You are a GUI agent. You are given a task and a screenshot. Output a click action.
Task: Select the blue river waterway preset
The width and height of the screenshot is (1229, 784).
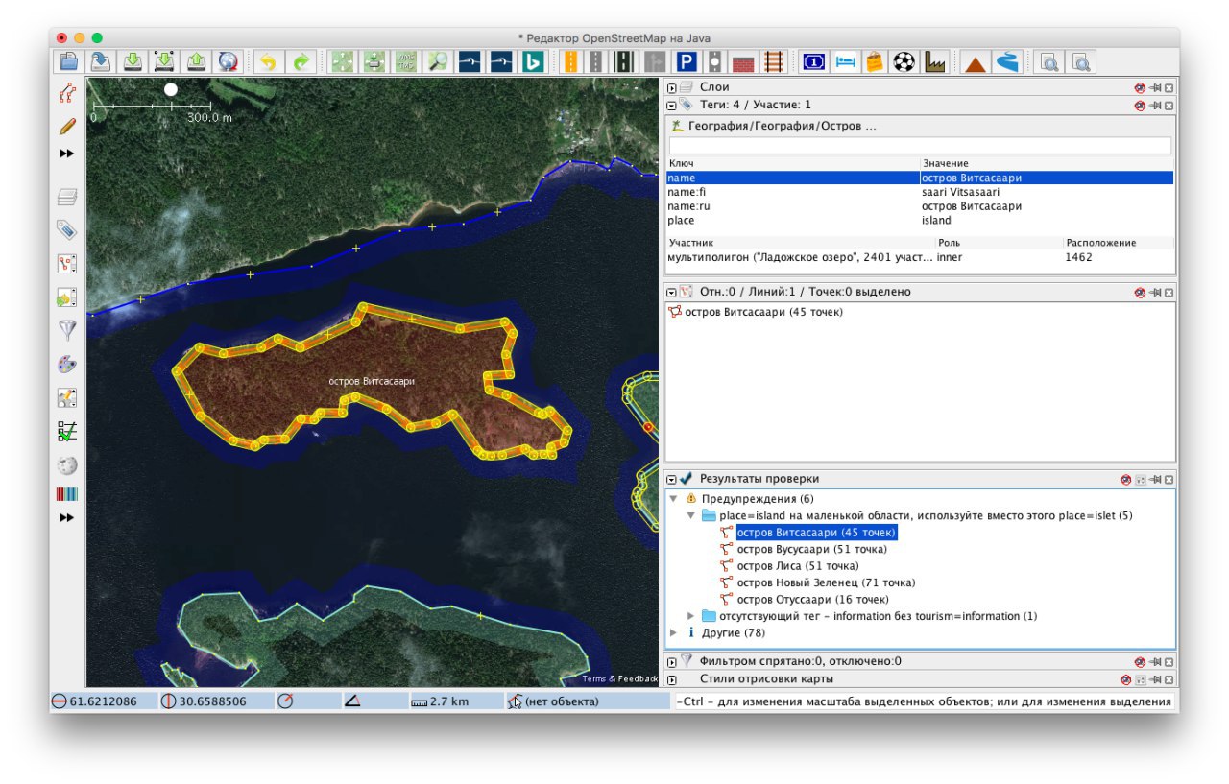coord(1006,61)
